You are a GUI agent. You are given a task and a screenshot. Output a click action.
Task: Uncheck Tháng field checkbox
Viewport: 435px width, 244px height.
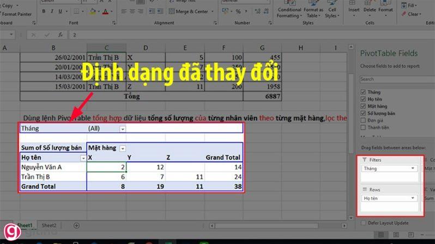tap(363, 92)
